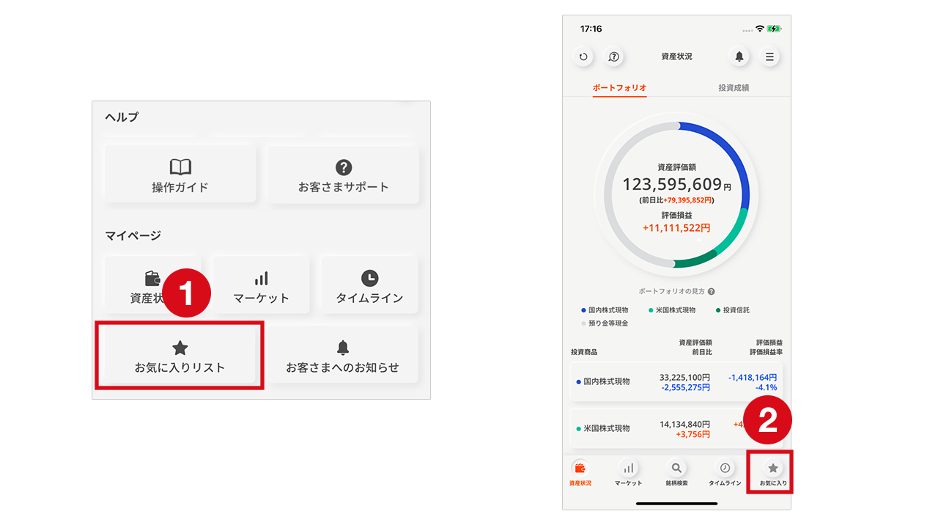Open the hamburger menu icon
938x528 pixels.
pos(769,56)
